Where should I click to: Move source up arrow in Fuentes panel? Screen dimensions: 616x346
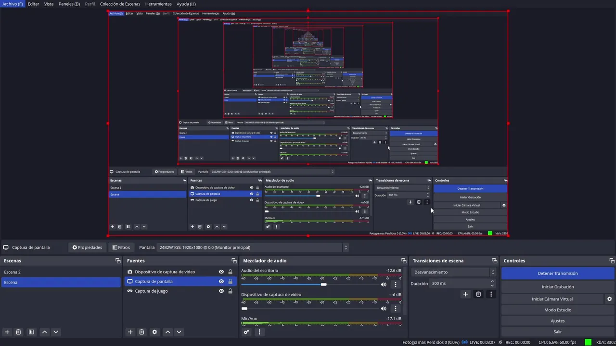pos(167,332)
